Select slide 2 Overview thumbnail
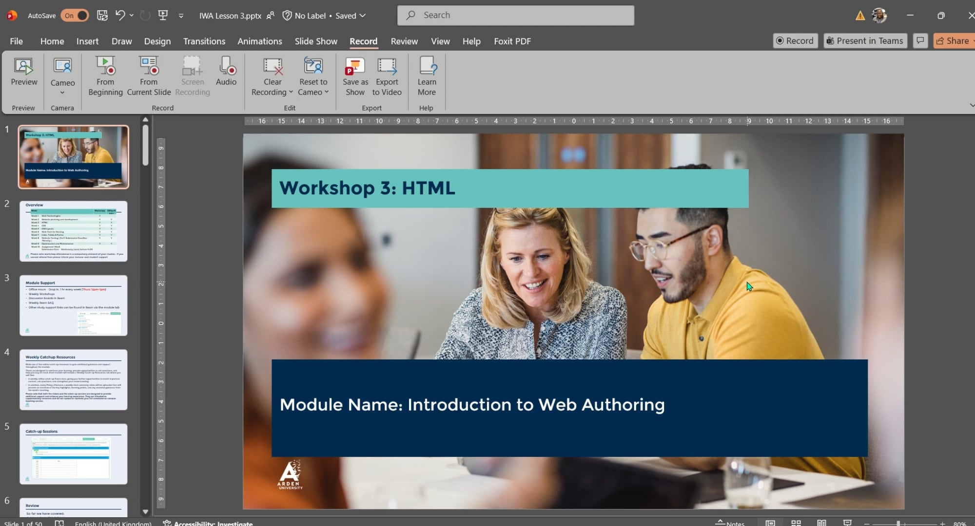975x526 pixels. 74,231
